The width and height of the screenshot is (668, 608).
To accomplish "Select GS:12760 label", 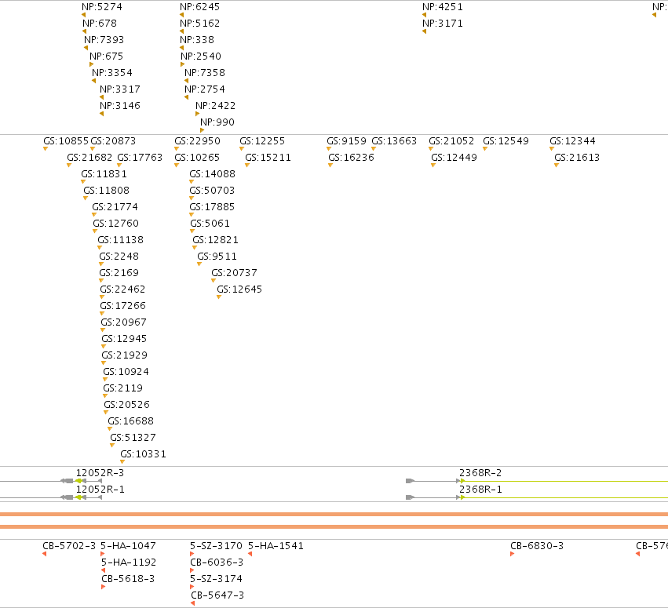I will (x=116, y=224).
